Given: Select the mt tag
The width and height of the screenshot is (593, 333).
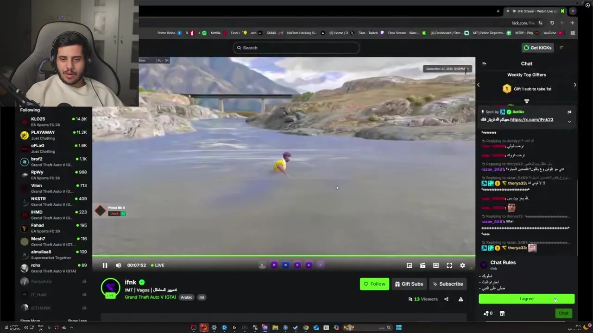Looking at the screenshot, I should click(202, 297).
